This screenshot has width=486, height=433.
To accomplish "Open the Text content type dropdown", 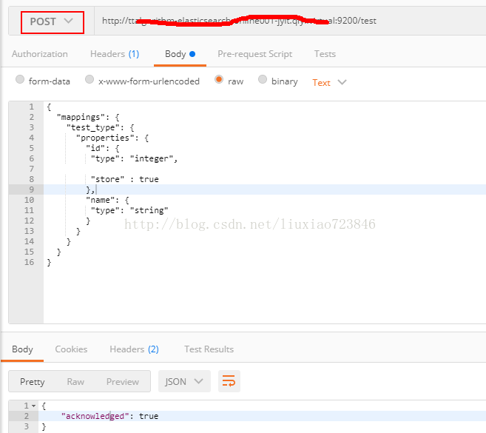I will click(329, 82).
